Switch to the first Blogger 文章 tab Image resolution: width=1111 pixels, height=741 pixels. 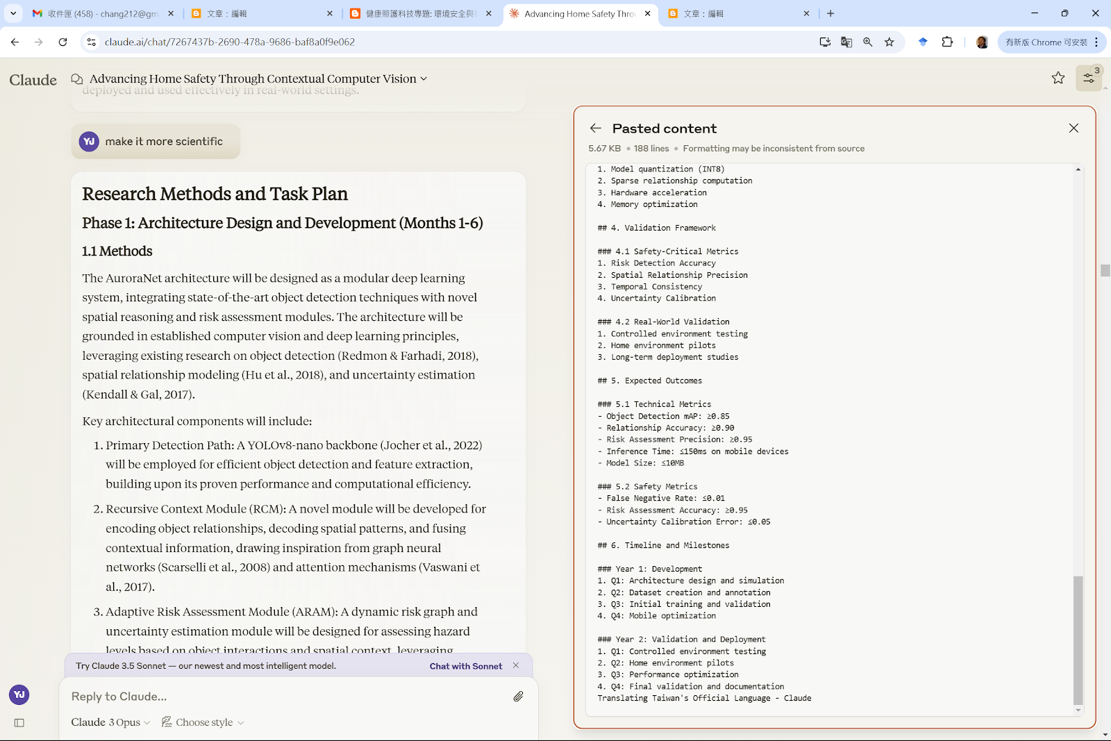click(x=261, y=13)
